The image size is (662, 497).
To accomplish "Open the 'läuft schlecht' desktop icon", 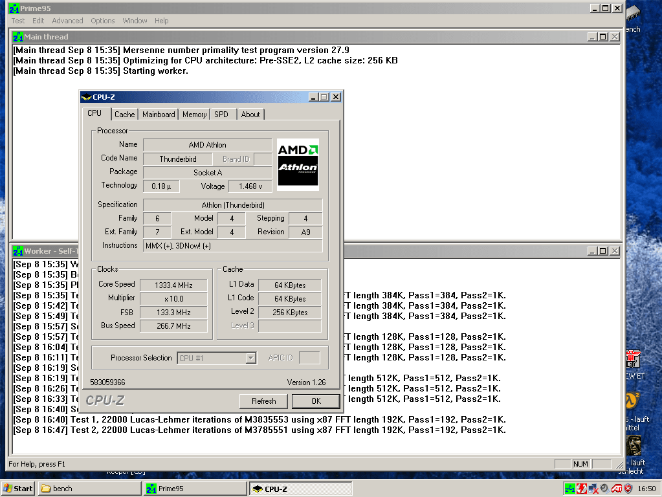I will (x=634, y=446).
